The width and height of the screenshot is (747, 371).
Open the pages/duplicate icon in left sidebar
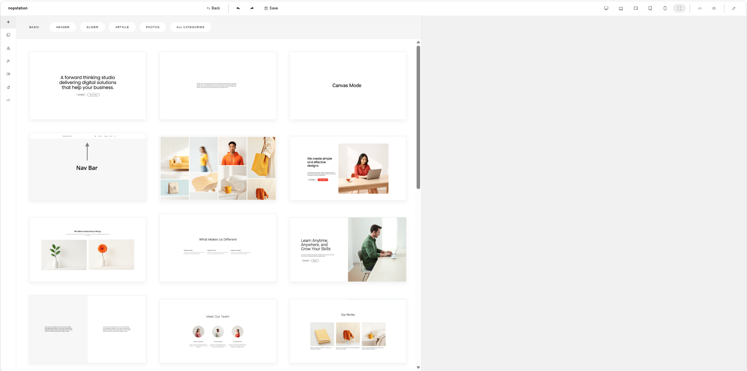(8, 35)
